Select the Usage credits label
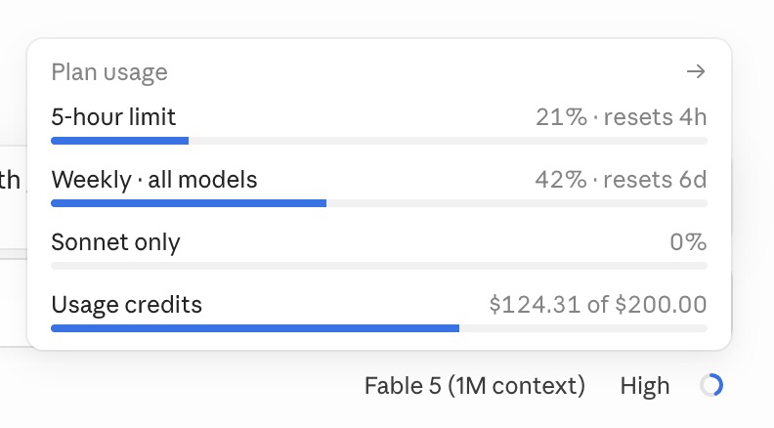774x428 pixels. pos(127,305)
